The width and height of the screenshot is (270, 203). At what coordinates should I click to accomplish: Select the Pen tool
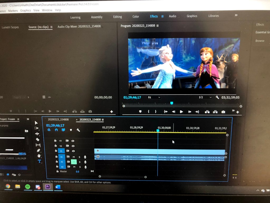38,150
